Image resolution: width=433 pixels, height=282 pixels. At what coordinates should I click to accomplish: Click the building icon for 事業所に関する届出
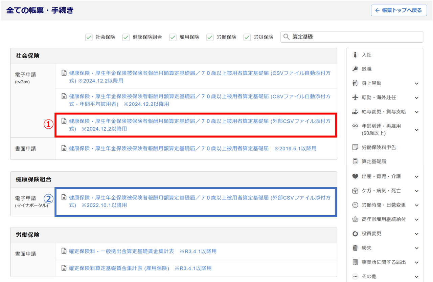(x=355, y=262)
